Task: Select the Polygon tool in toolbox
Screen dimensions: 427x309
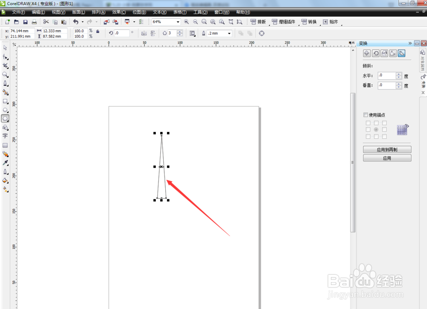Action: [5, 119]
